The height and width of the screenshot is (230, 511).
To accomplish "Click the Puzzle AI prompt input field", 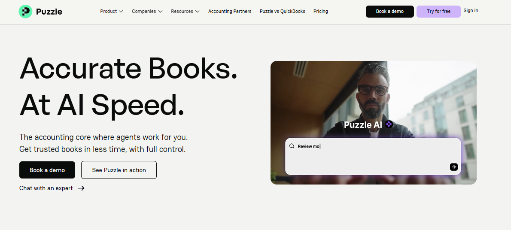I will tap(373, 156).
